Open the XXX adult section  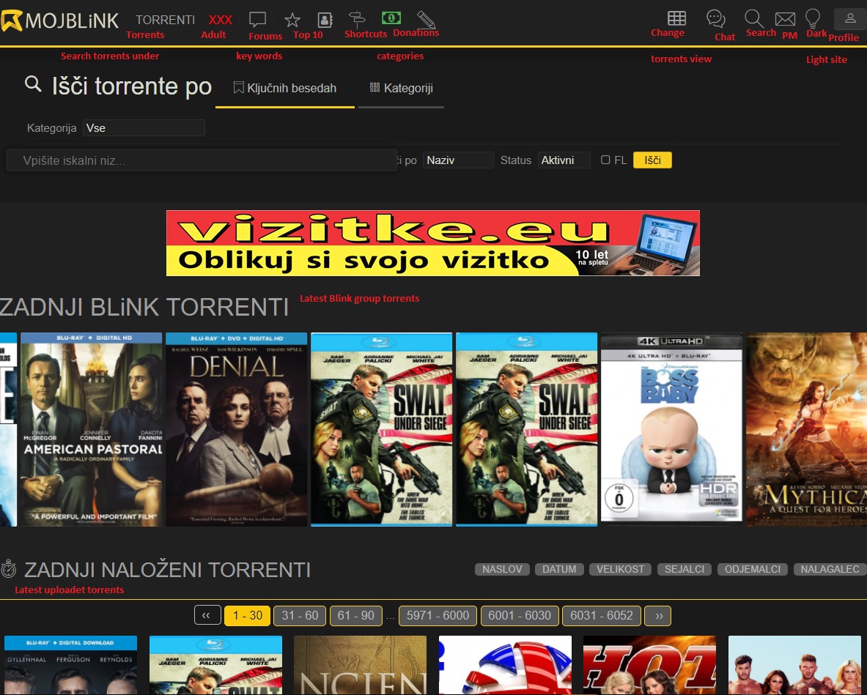(220, 20)
